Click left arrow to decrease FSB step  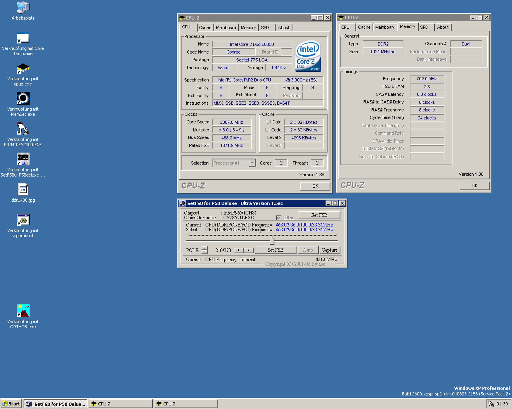click(238, 250)
